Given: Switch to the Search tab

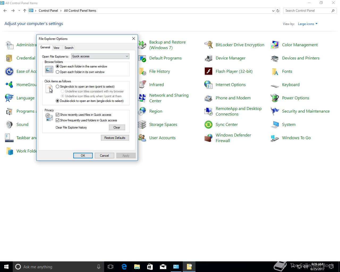Looking at the screenshot, I should tap(69, 48).
